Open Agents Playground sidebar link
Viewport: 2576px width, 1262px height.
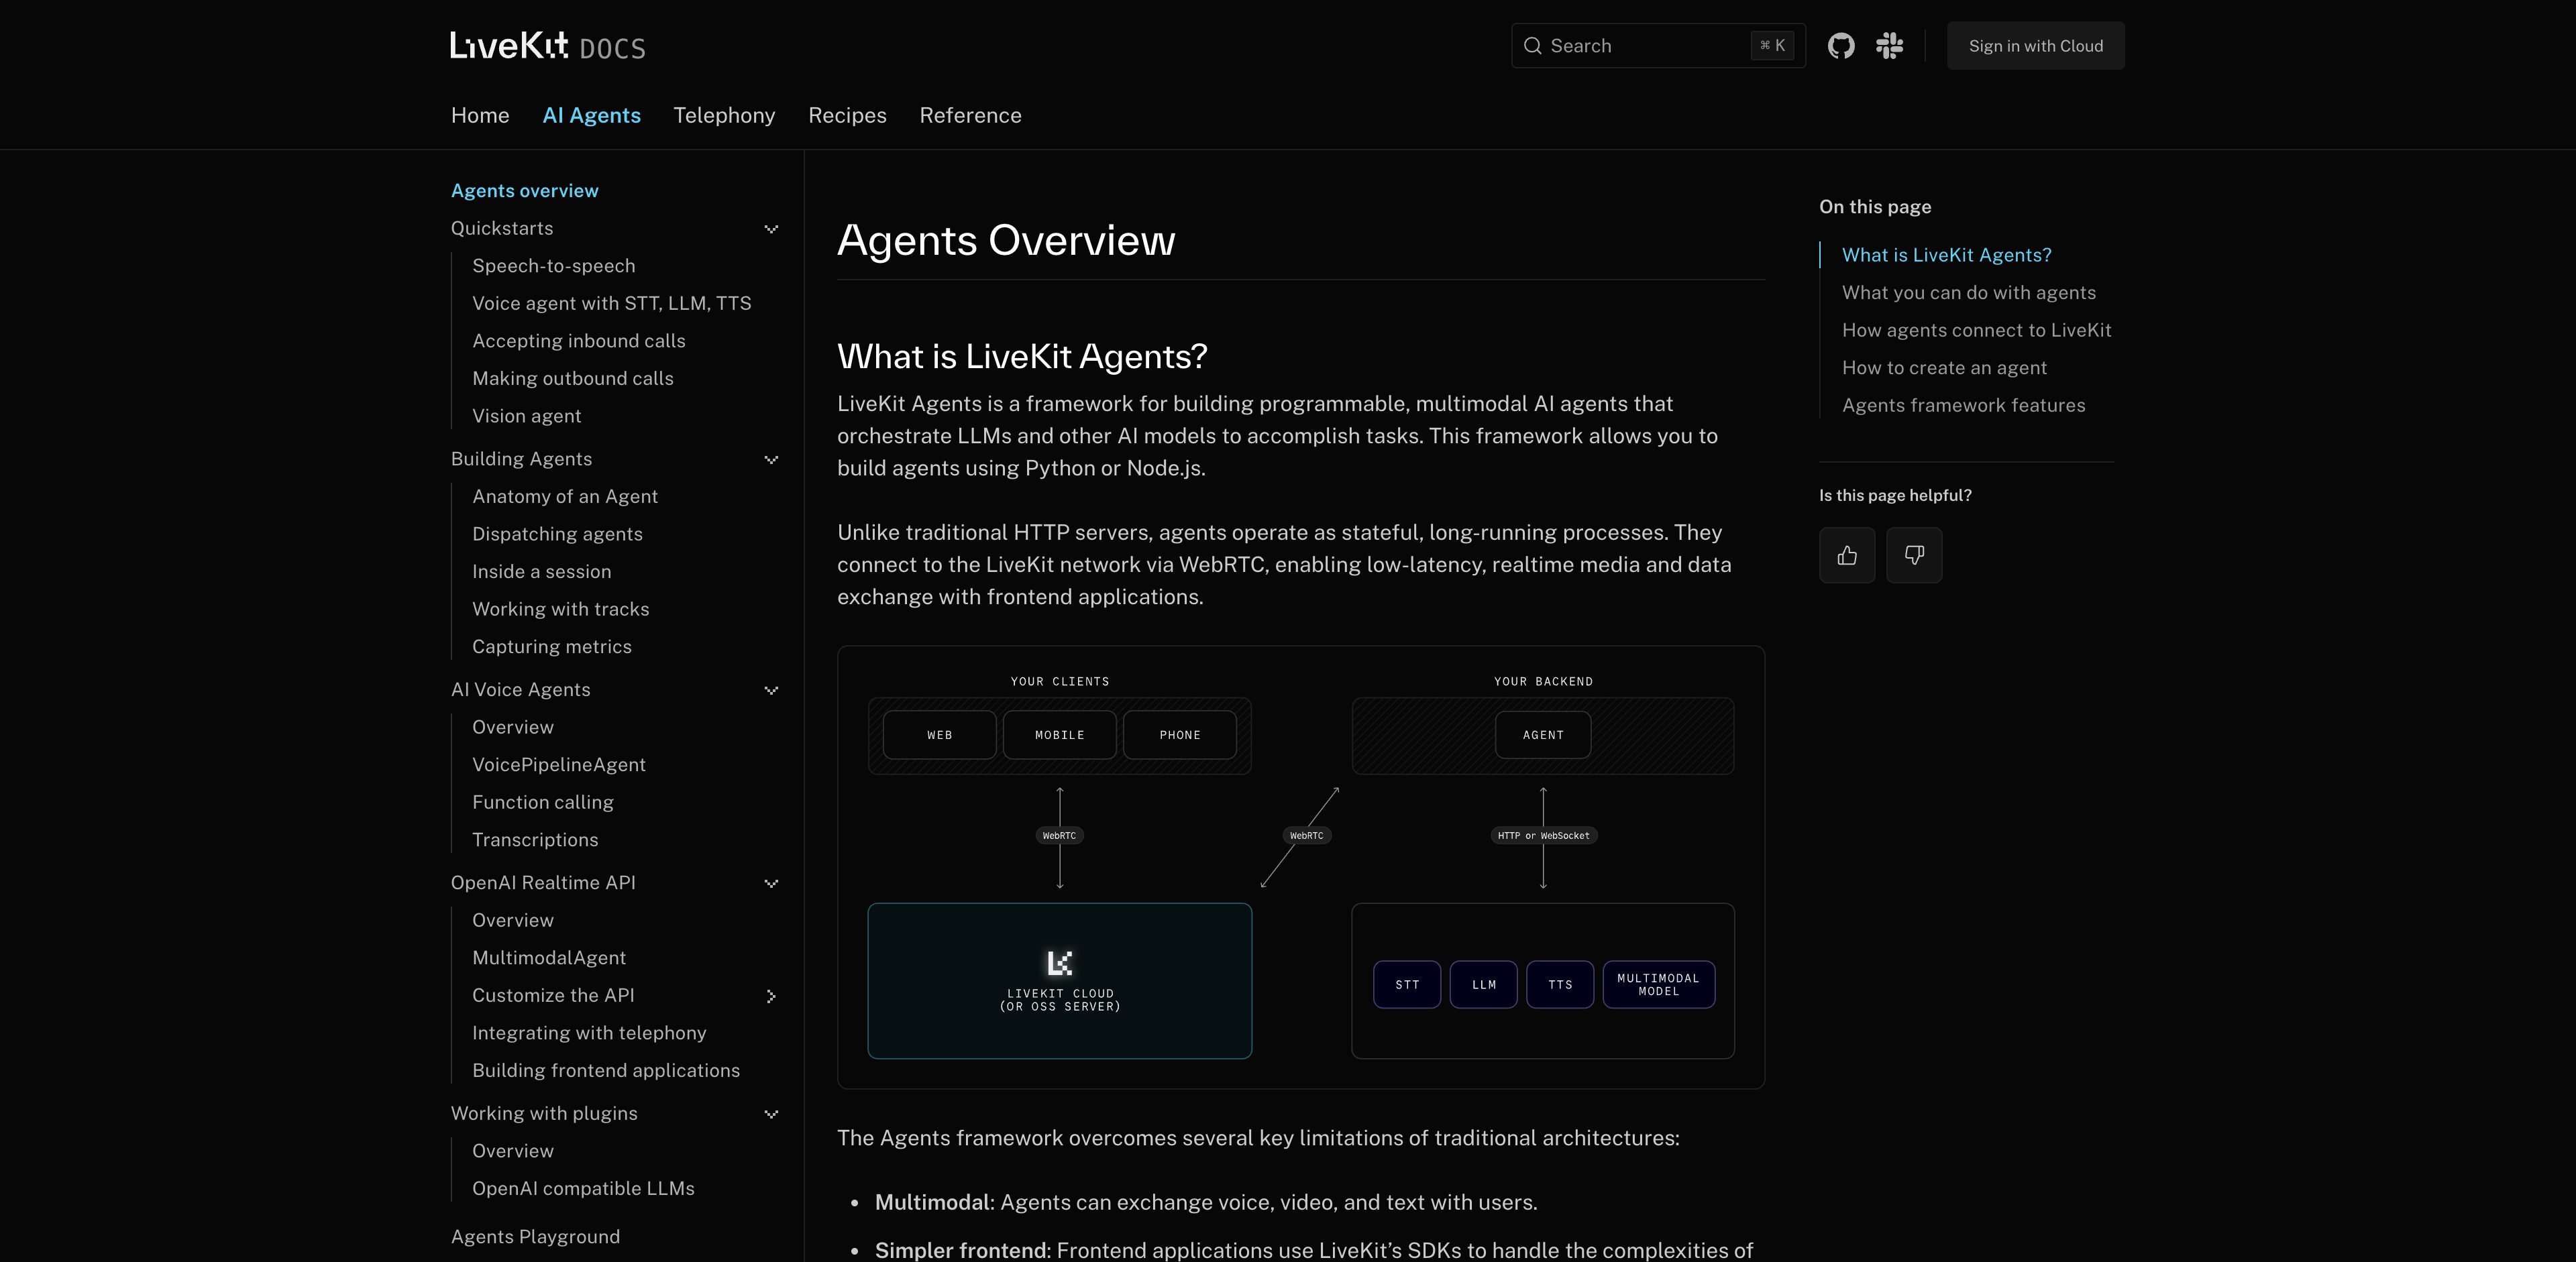535,1237
